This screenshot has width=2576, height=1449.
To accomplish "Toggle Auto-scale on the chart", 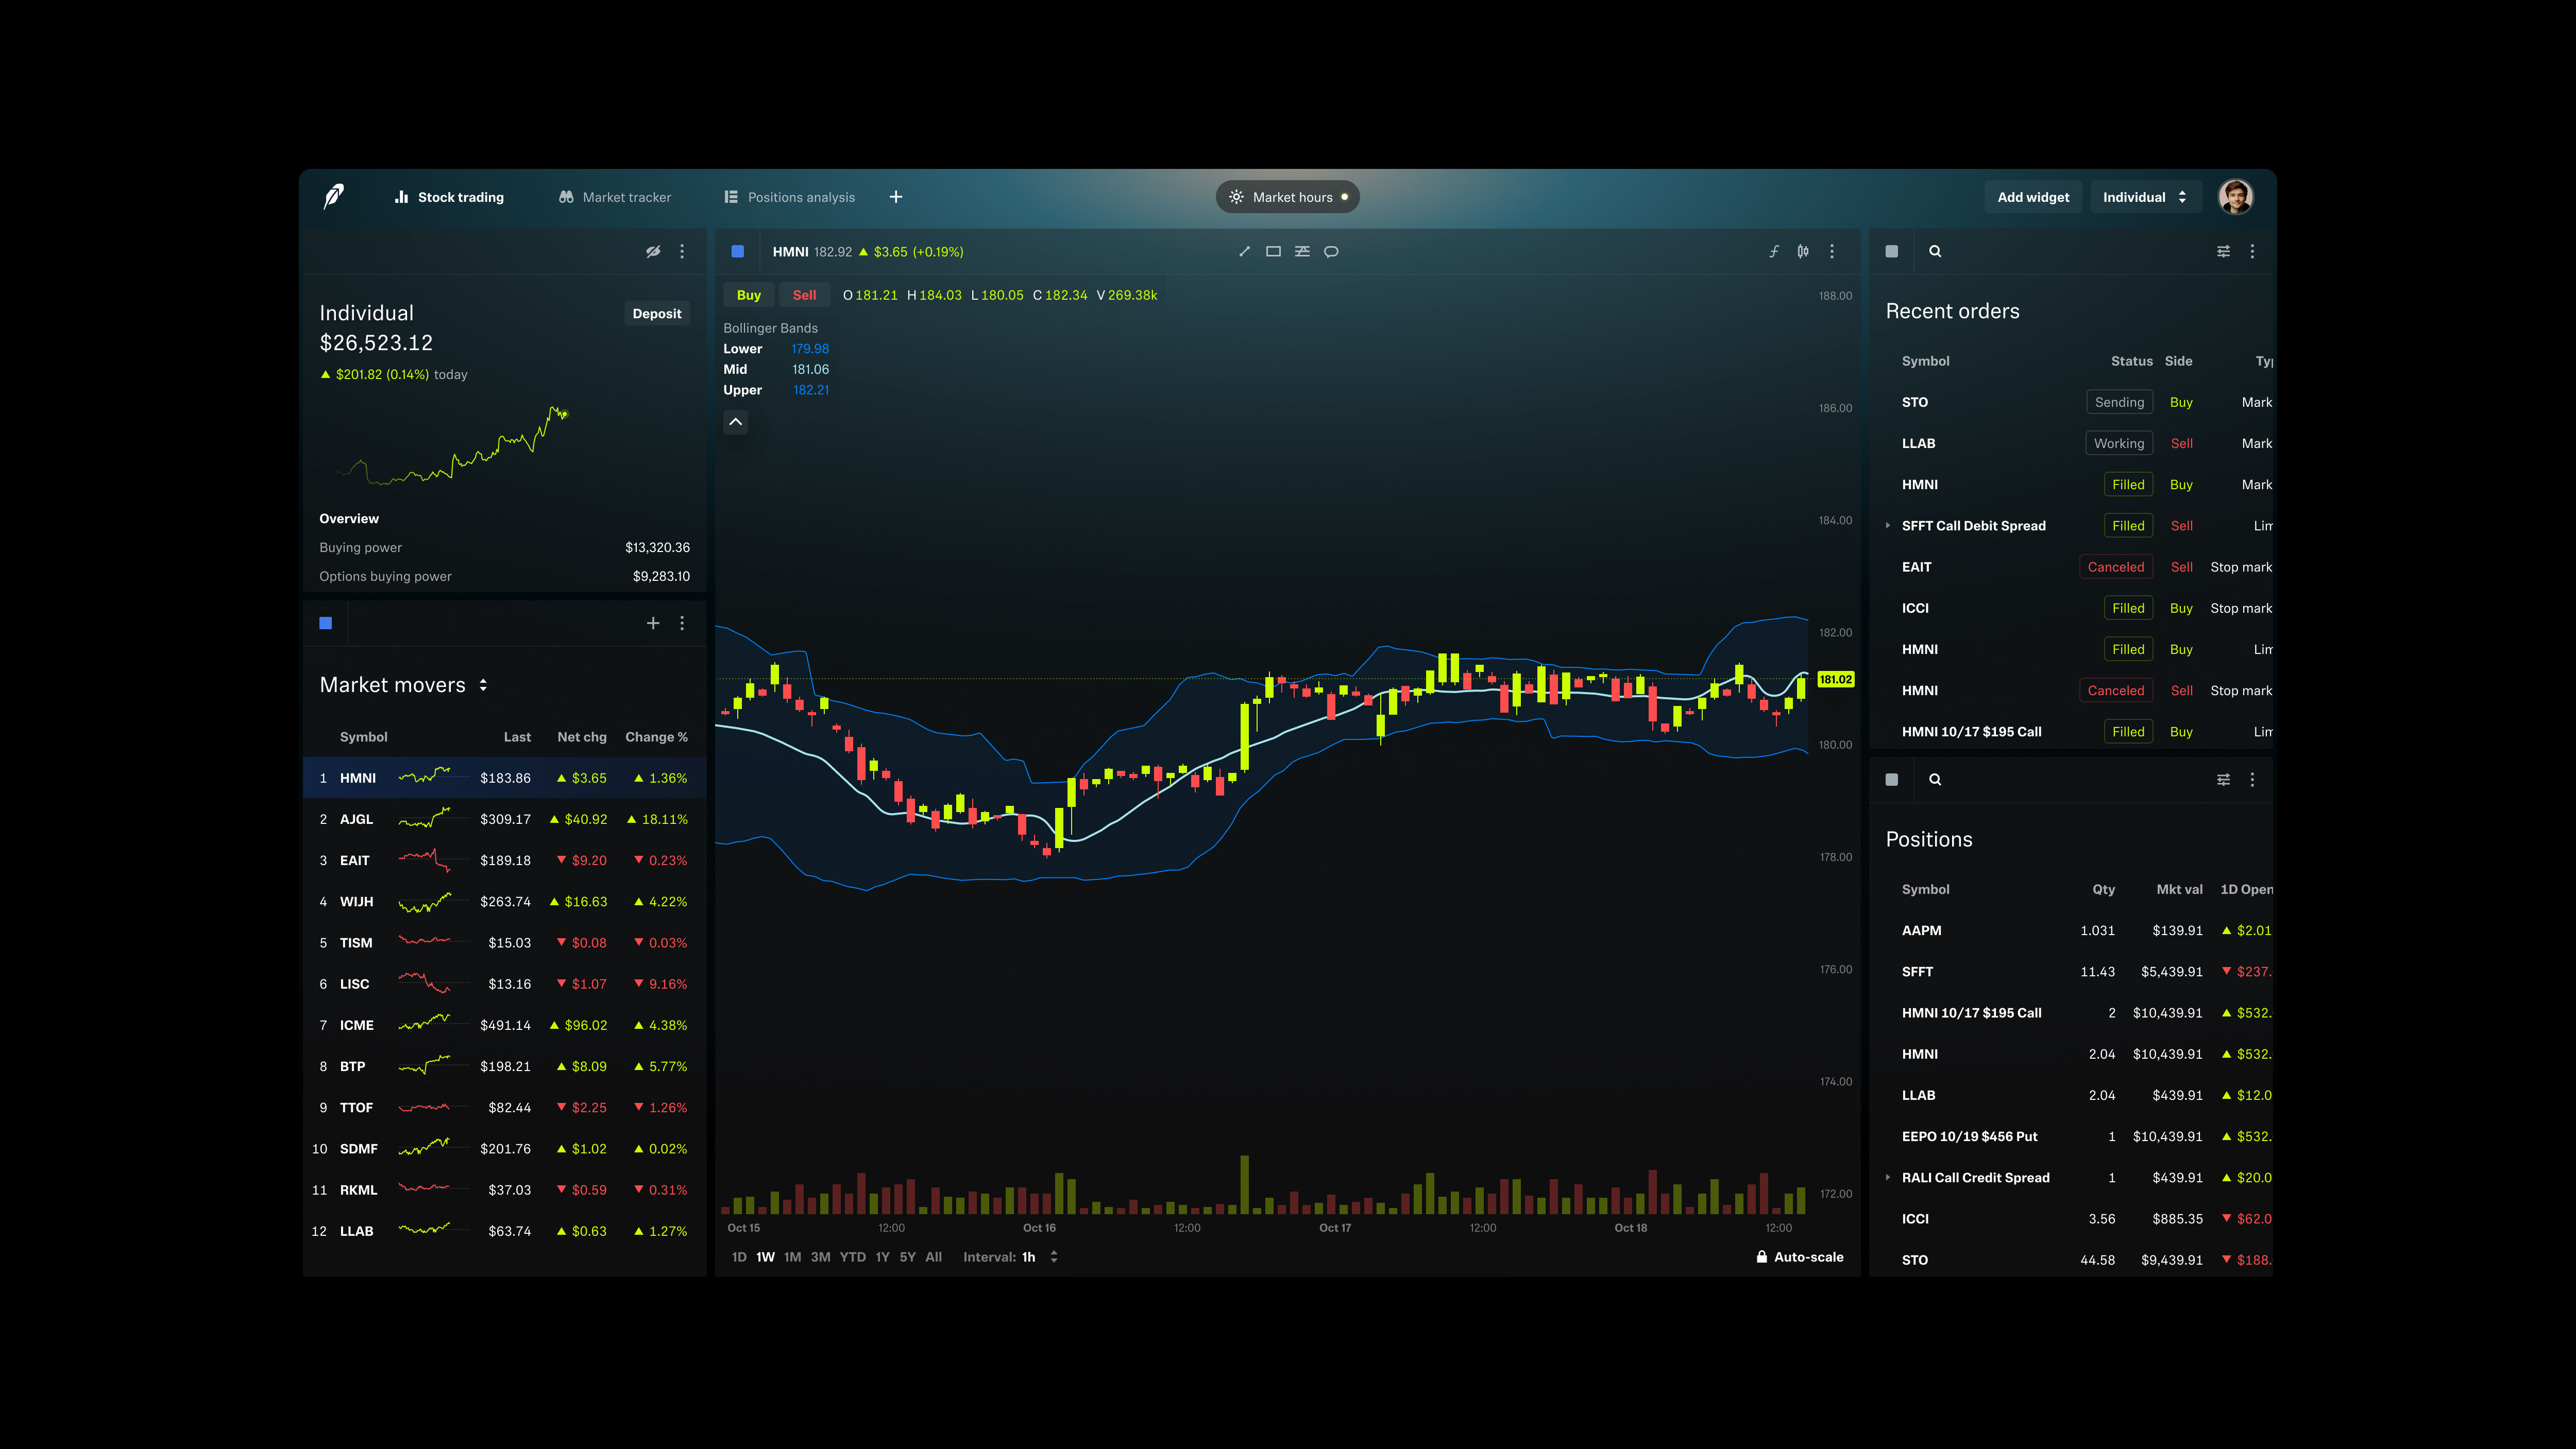I will tap(1800, 1257).
